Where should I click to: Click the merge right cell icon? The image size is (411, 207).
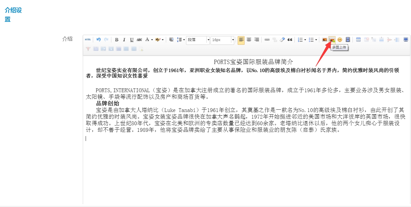103,49
